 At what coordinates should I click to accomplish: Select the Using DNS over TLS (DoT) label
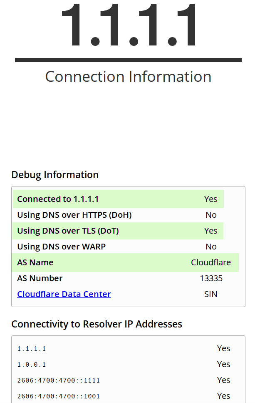pos(68,231)
